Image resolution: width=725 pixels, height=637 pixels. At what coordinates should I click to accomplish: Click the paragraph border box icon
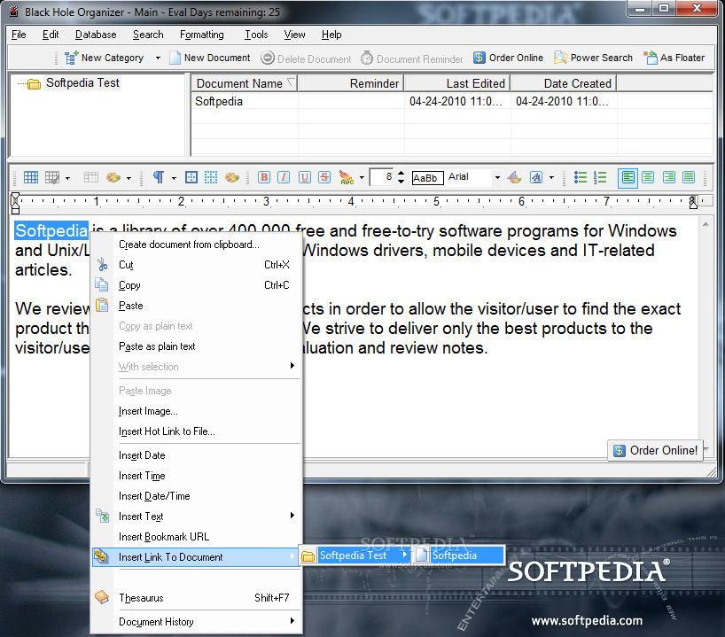pos(191,177)
